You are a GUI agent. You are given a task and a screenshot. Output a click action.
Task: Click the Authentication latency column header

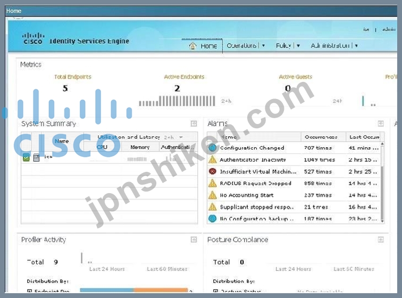[x=178, y=147]
